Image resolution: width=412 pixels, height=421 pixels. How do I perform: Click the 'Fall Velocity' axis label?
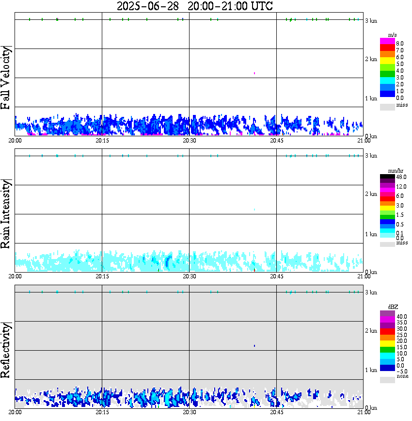(5, 78)
